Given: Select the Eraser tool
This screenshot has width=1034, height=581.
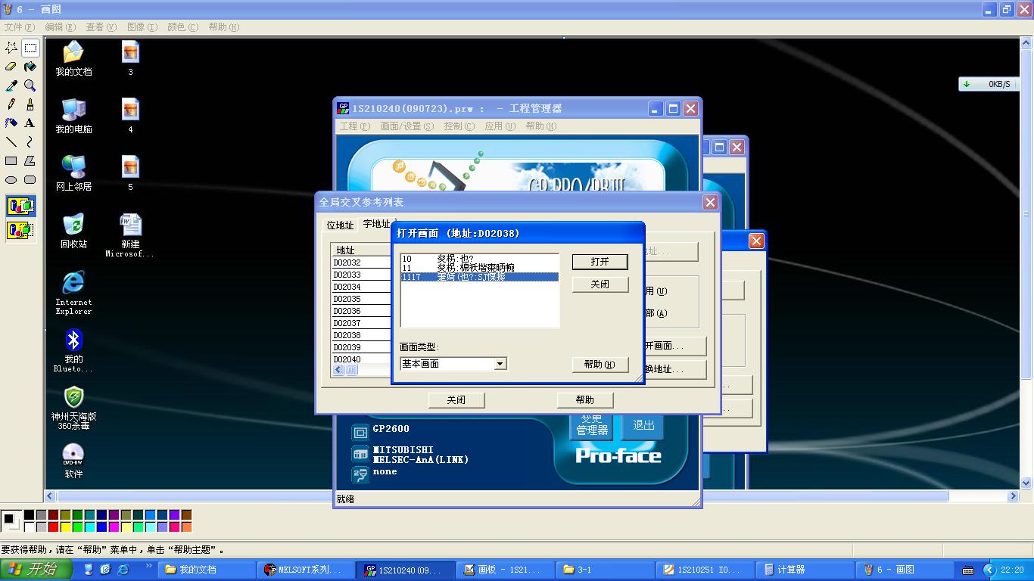Looking at the screenshot, I should click(x=11, y=67).
